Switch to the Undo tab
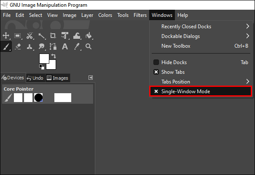 (35, 78)
